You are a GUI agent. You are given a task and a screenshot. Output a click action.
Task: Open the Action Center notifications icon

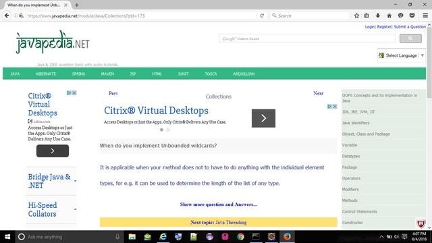[x=404, y=237]
